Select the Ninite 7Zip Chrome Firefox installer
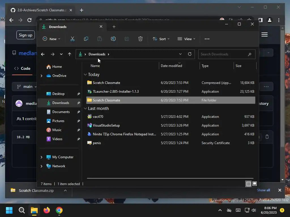290x217 pixels. tap(171, 134)
